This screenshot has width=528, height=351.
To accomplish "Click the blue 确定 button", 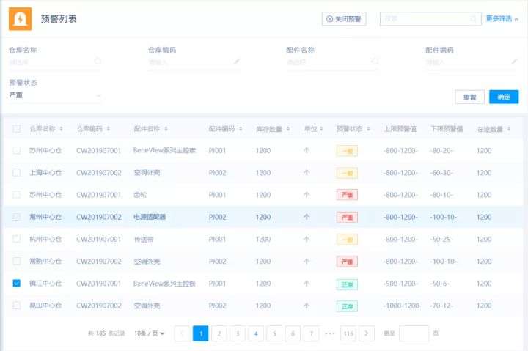I will 504,97.
